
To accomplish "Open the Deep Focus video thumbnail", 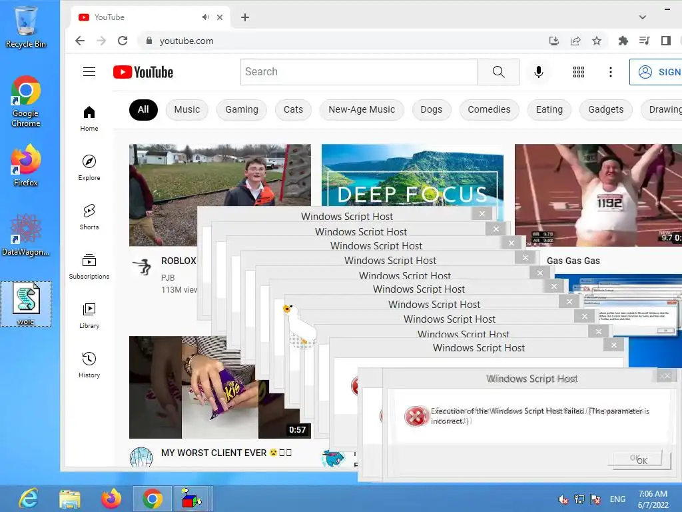I will click(x=412, y=174).
